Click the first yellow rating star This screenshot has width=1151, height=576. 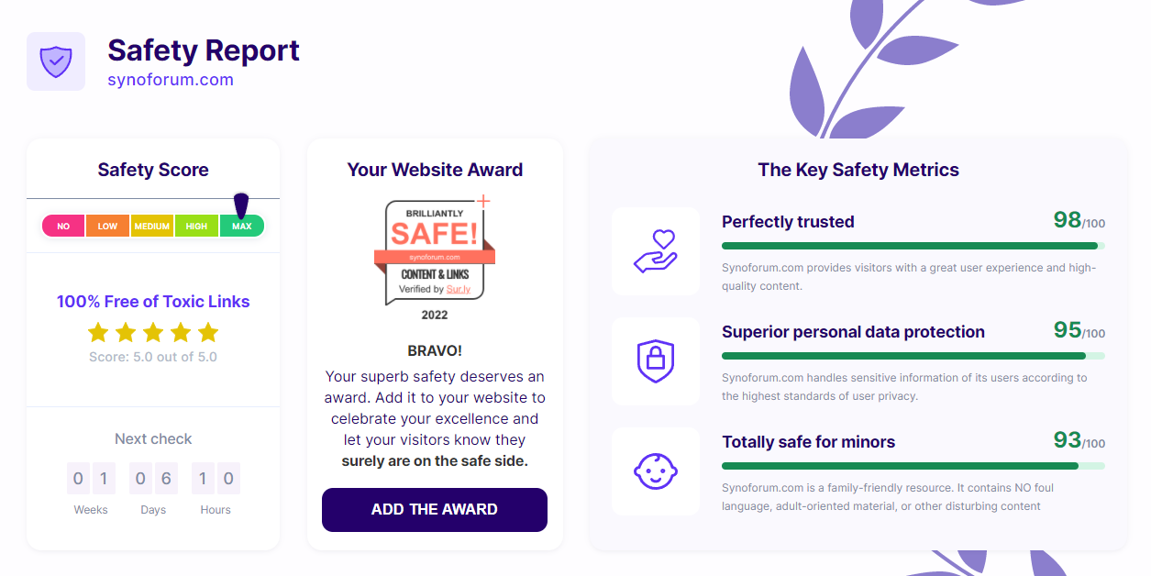pos(98,332)
